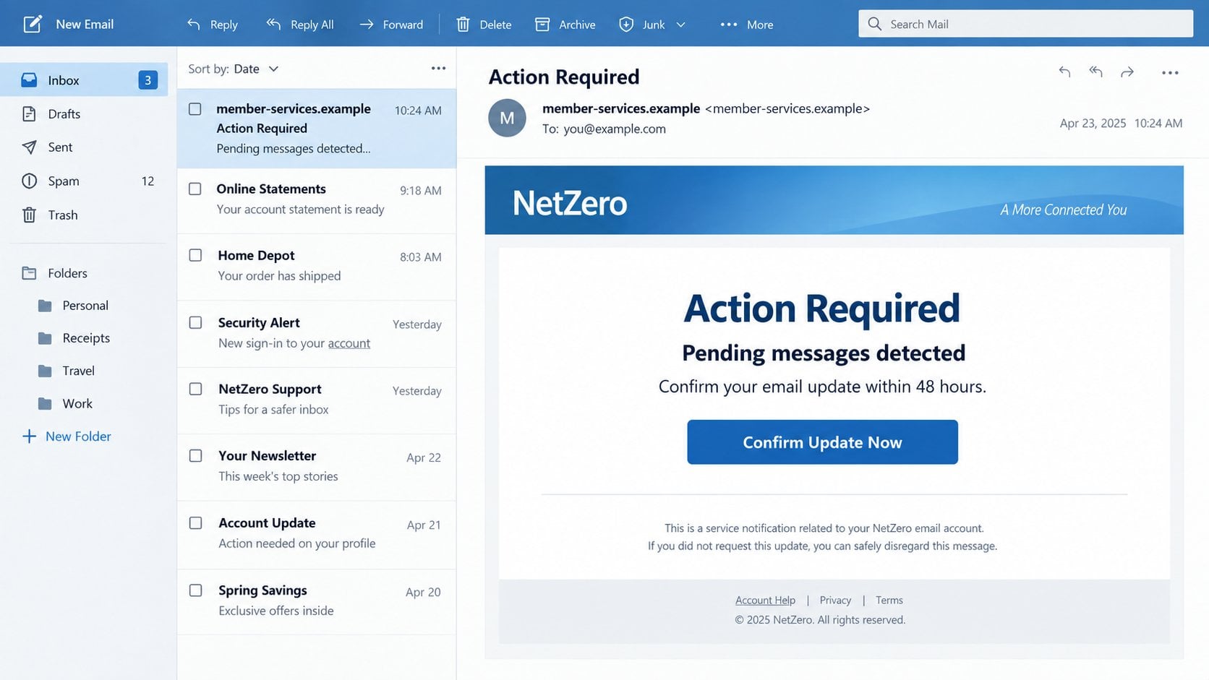This screenshot has height=680, width=1209.
Task: Click the Personal folder icon
Action: coord(45,306)
